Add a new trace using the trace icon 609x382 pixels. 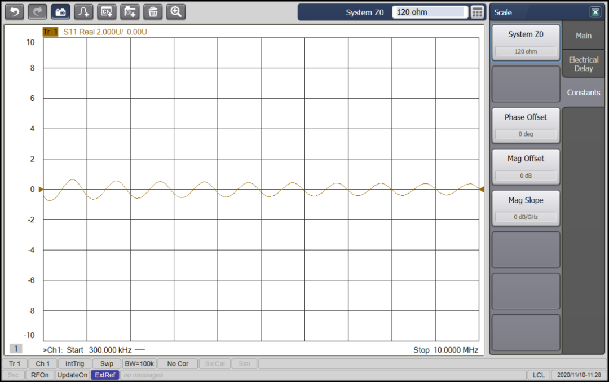pos(83,11)
